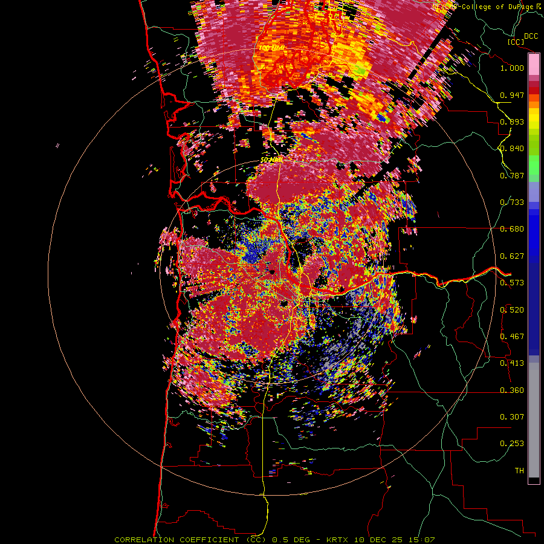Pick the gray segment of the color bar
Viewport: 544px width, 544px height.
coord(534,420)
